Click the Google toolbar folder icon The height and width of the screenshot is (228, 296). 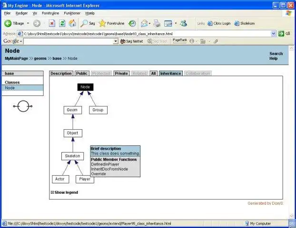coord(203,41)
